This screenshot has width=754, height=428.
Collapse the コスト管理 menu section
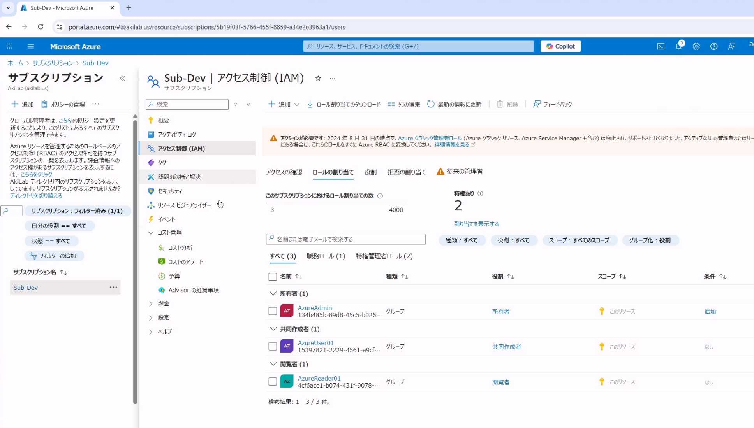click(x=151, y=233)
